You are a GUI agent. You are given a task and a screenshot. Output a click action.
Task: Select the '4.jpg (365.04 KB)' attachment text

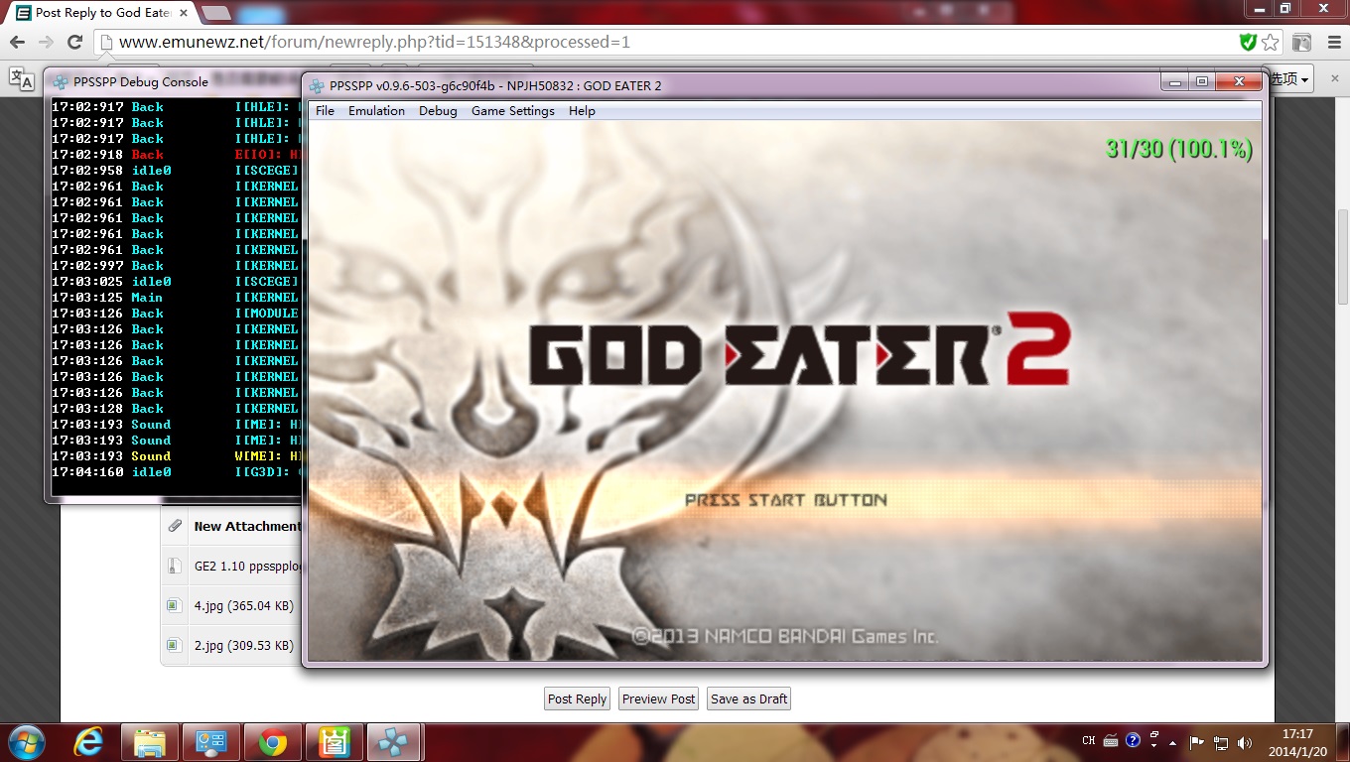(x=243, y=605)
